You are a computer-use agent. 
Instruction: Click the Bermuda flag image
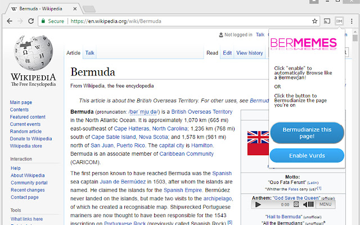pyautogui.click(x=258, y=143)
